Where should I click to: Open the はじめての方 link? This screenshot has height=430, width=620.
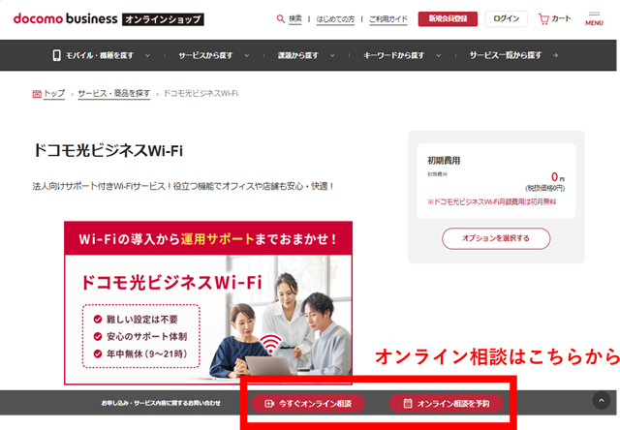click(335, 19)
